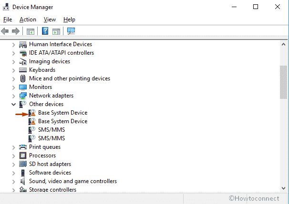Expand the Processors node
This screenshot has width=289, height=204.
(x=13, y=156)
